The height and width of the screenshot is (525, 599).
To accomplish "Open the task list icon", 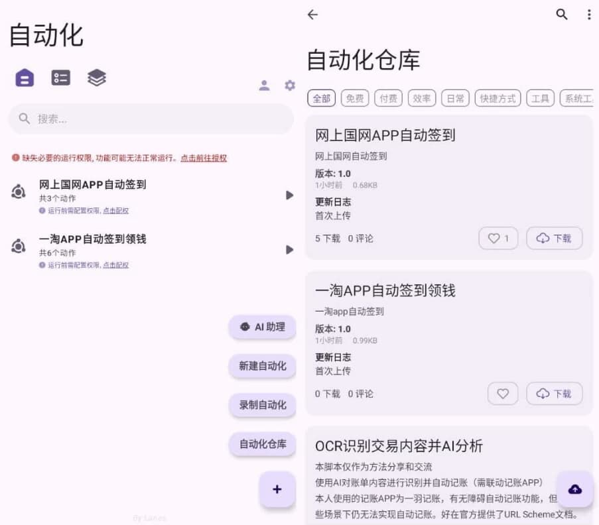I will tap(60, 78).
